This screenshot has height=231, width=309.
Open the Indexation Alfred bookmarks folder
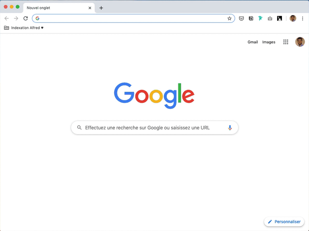(x=24, y=28)
